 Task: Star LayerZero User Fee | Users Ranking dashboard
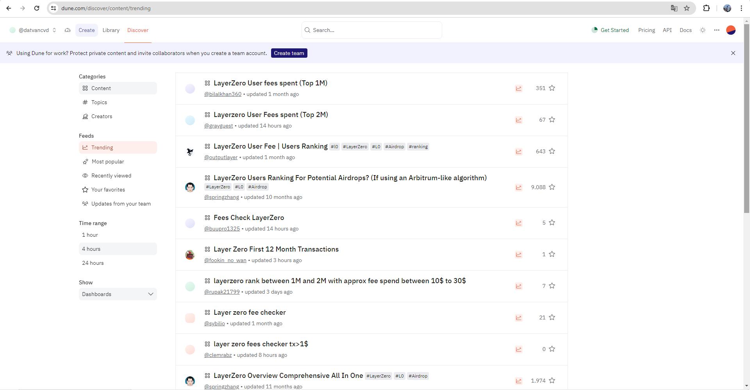click(552, 151)
